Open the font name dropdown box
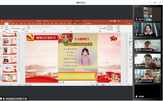 pyautogui.click(x=40, y=27)
